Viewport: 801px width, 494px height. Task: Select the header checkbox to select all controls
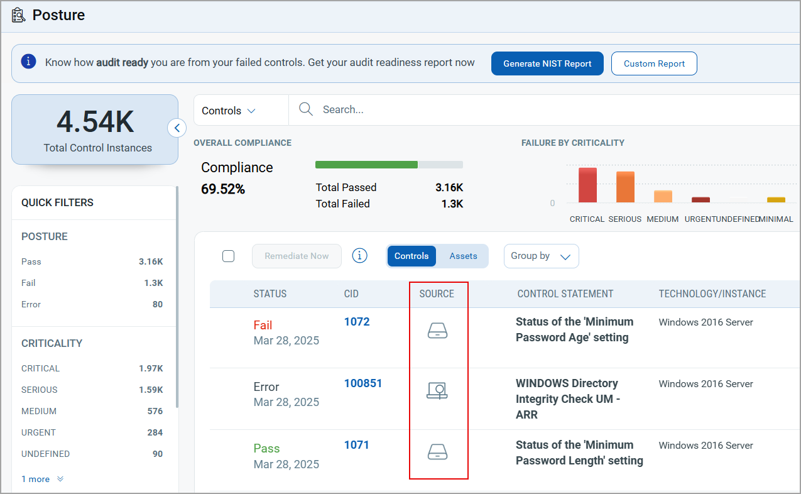click(x=228, y=256)
